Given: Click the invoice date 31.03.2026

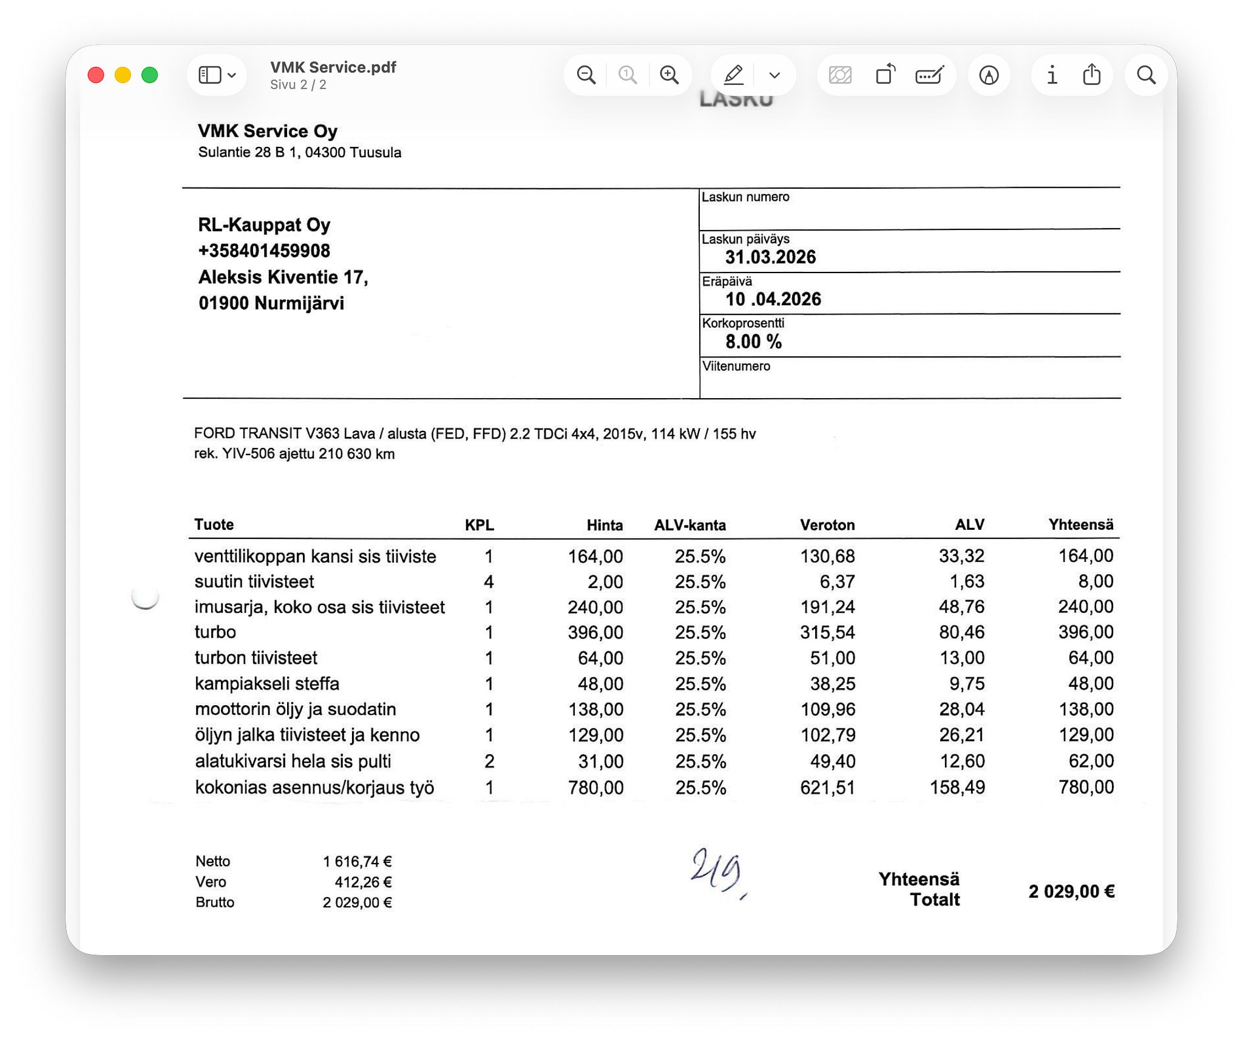Looking at the screenshot, I should point(770,257).
